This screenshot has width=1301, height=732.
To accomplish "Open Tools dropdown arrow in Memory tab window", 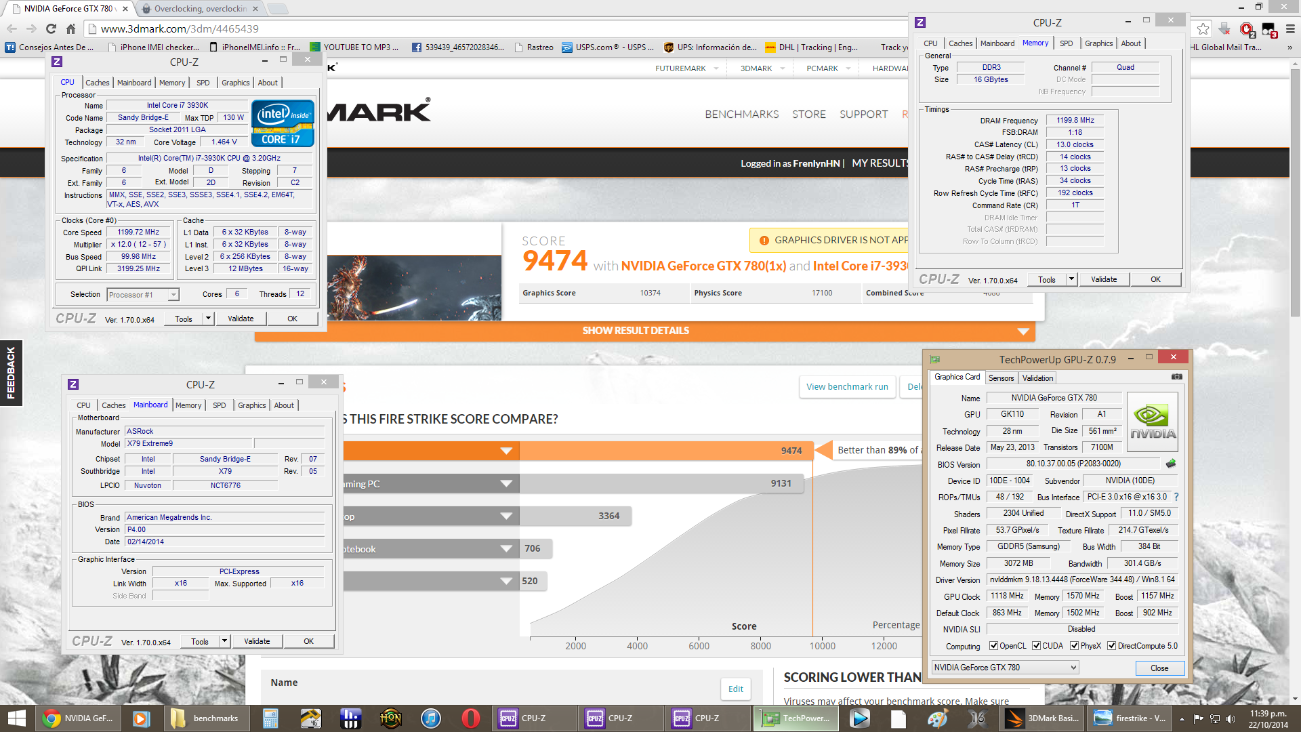I will (x=1071, y=279).
